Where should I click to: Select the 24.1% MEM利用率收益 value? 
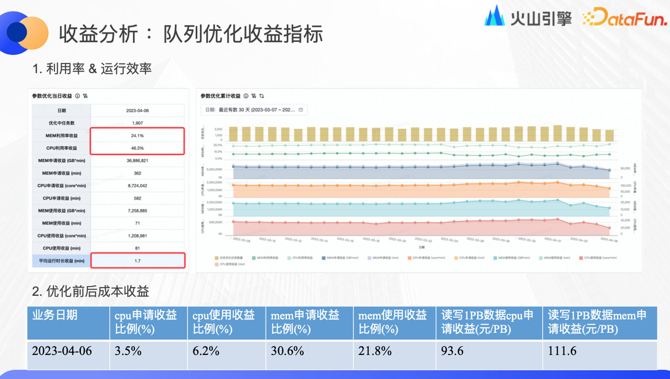tap(138, 135)
